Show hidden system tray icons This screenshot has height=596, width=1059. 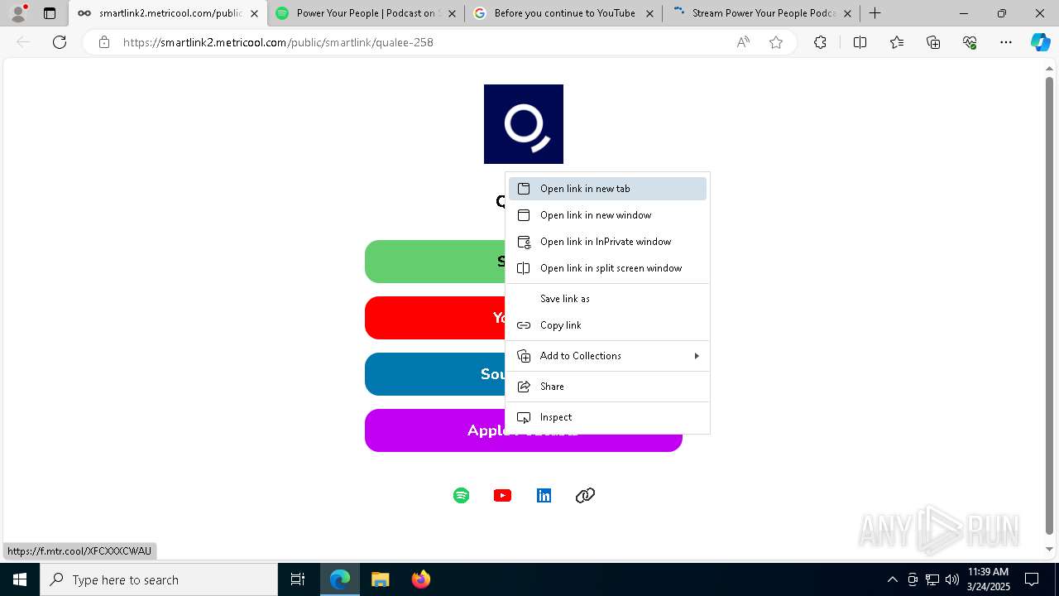[x=892, y=579]
